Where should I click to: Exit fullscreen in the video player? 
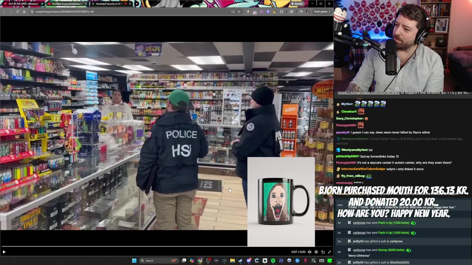click(x=329, y=252)
